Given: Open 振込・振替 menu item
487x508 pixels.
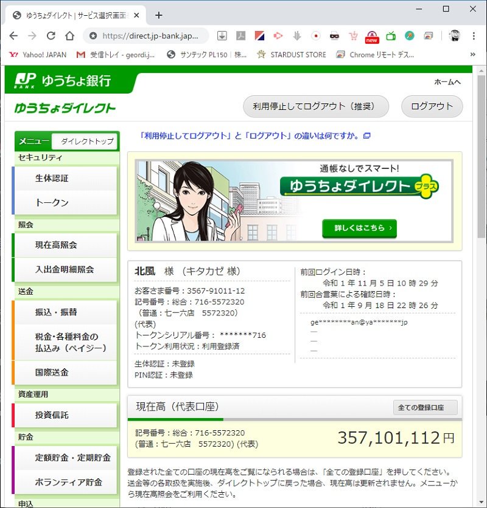Looking at the screenshot, I should coord(65,312).
